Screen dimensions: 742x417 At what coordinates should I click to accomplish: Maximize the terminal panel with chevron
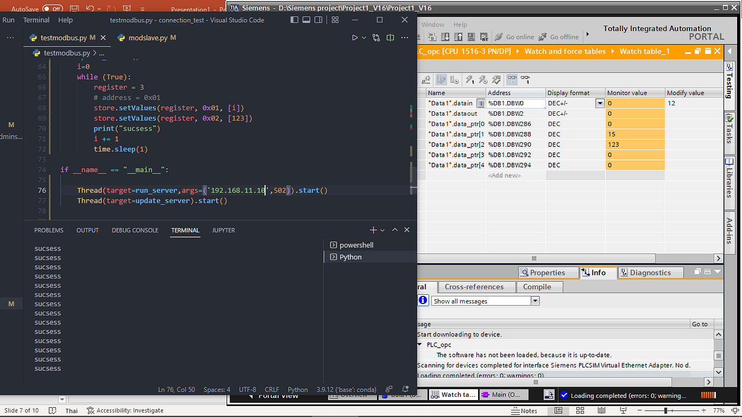coord(395,230)
